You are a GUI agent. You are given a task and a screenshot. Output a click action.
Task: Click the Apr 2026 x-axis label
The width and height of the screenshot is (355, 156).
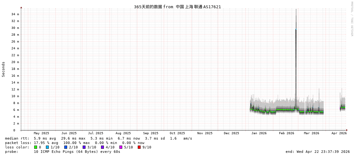point(339,133)
